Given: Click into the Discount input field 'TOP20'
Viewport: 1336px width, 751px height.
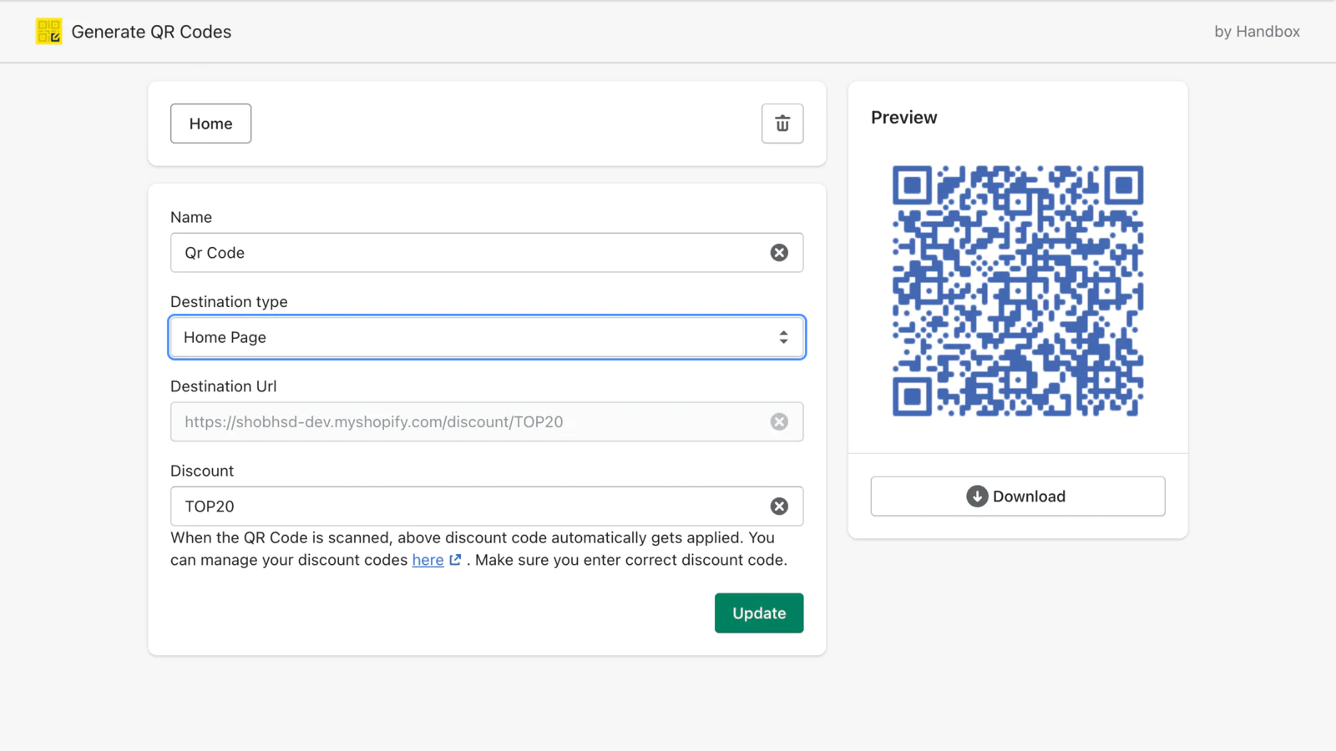Looking at the screenshot, I should pos(487,507).
